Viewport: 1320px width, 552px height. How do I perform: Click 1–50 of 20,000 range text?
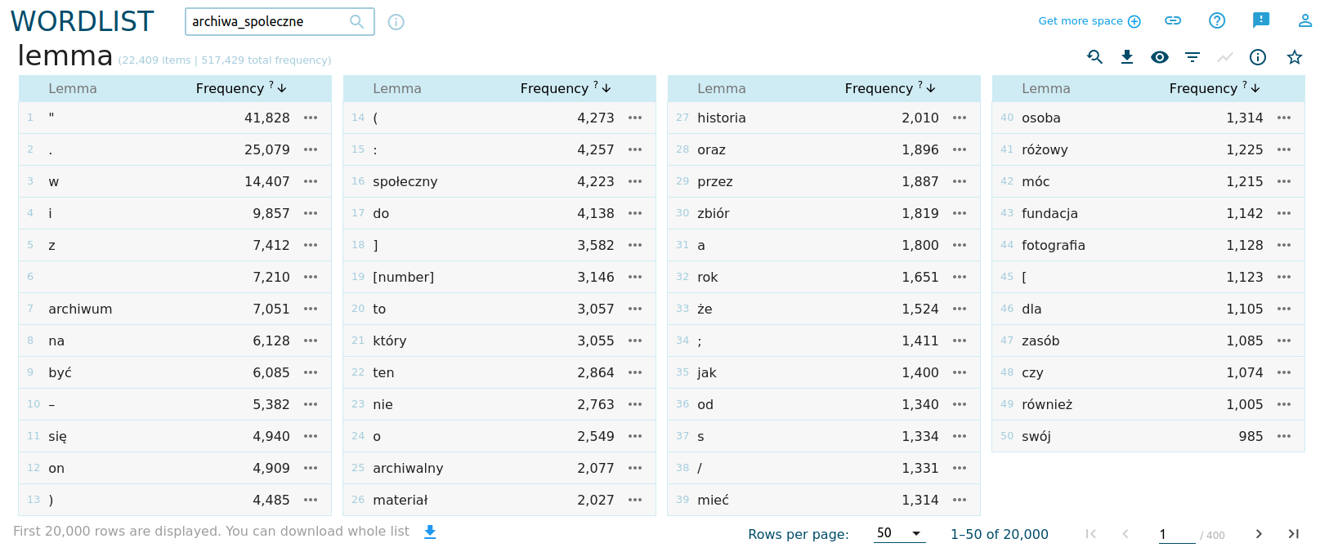[x=1000, y=534]
